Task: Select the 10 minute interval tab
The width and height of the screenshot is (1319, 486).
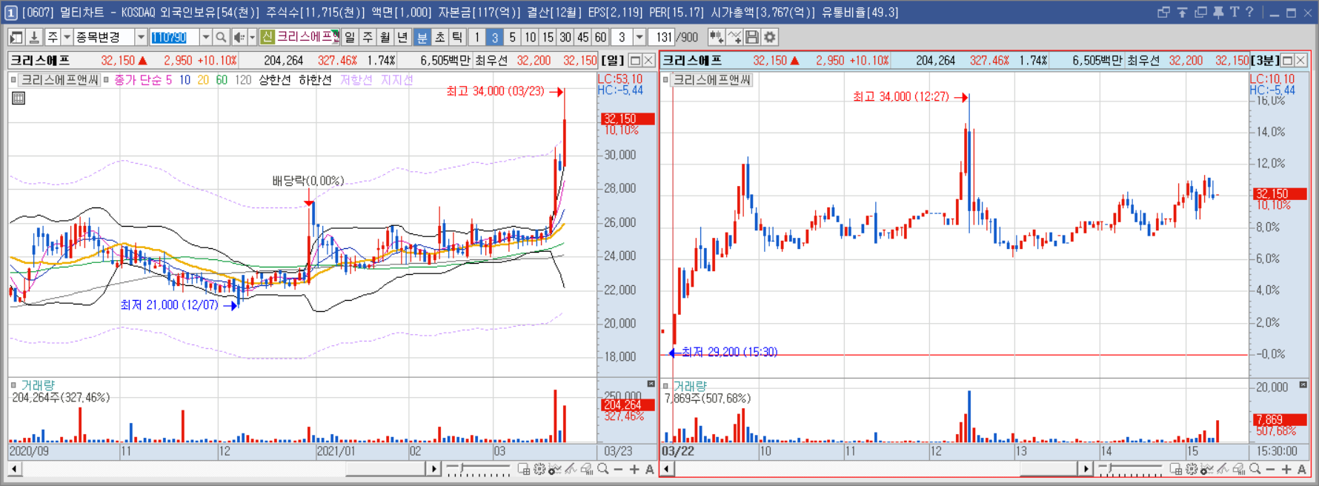Action: (x=531, y=37)
